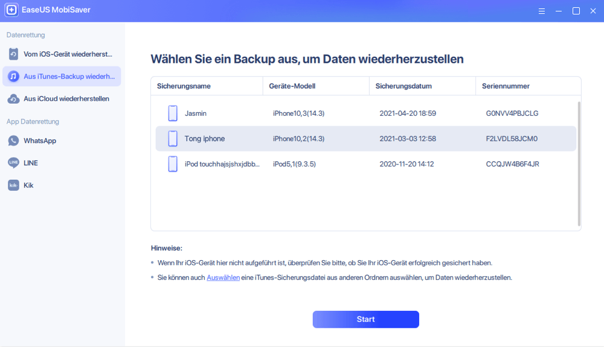Image resolution: width=604 pixels, height=347 pixels.
Task: Click the Kik app icon
Action: [13, 185]
